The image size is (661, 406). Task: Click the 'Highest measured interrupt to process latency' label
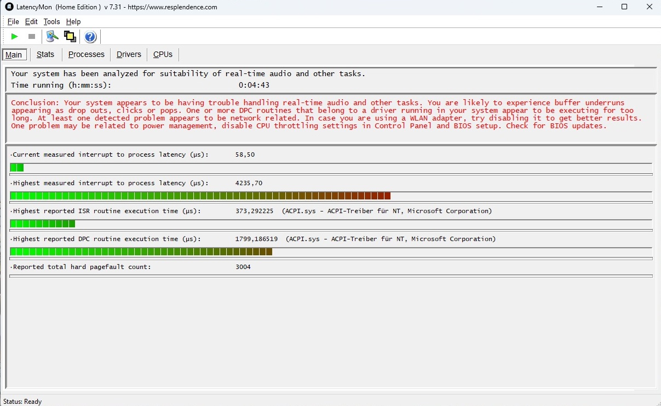click(110, 183)
